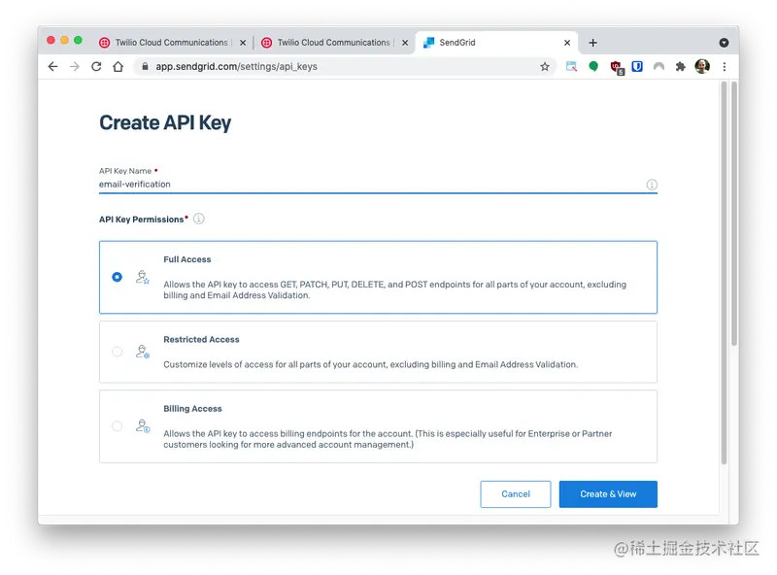
Task: Bookmark this page using the star icon
Action: pyautogui.click(x=544, y=66)
